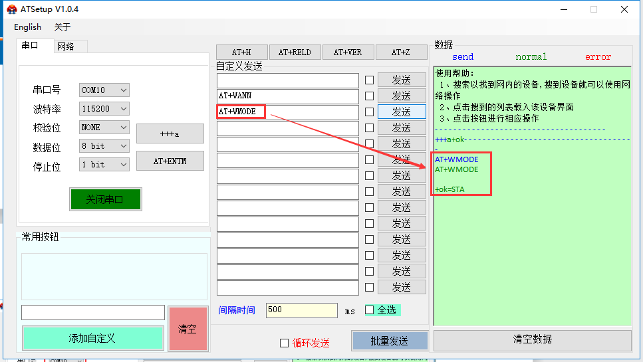Click the 间隔时间 interval input field
The width and height of the screenshot is (643, 362).
(301, 310)
